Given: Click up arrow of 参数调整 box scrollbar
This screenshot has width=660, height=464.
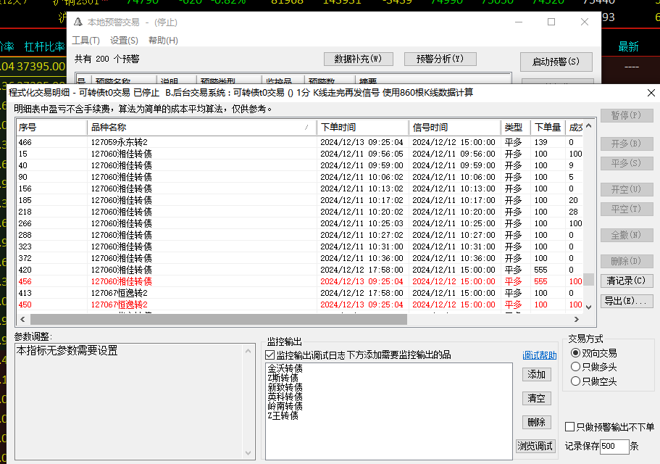Looking at the screenshot, I should coord(248,351).
